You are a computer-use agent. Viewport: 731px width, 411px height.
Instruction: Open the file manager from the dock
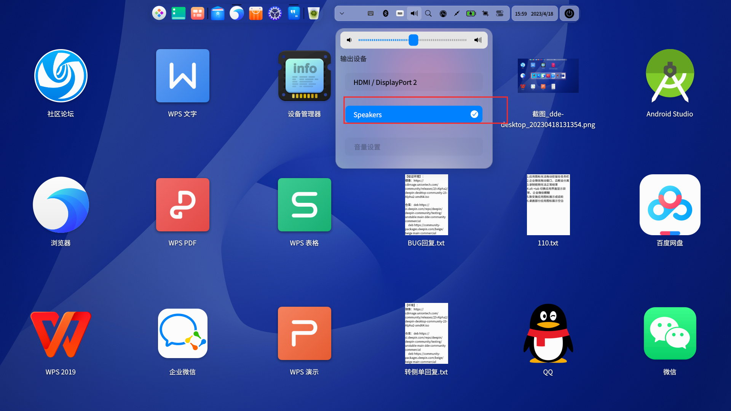pos(218,13)
